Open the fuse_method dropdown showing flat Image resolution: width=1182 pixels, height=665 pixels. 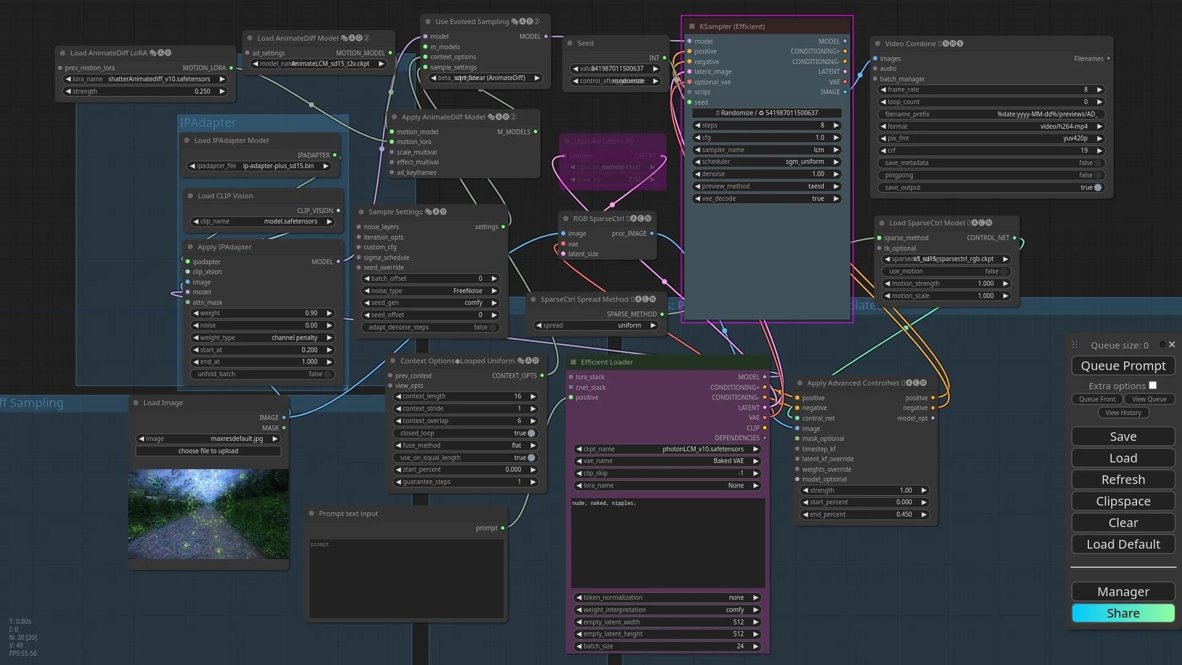(465, 446)
